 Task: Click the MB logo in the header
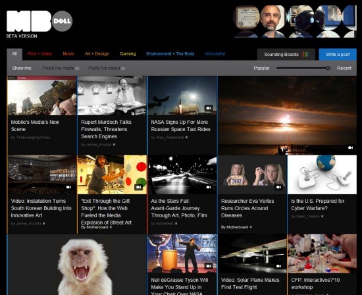29,21
